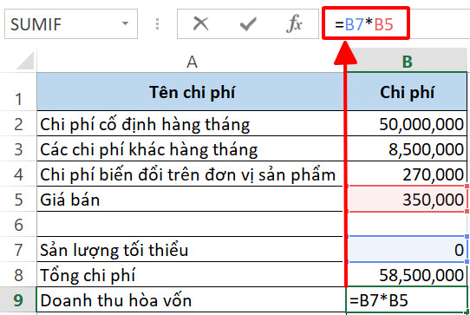Open the Insert Function fx dialog
This screenshot has height=315, width=470.
point(294,23)
